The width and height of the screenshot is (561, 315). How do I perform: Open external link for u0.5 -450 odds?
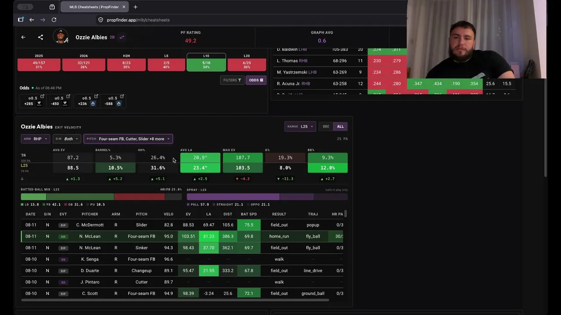point(68,97)
